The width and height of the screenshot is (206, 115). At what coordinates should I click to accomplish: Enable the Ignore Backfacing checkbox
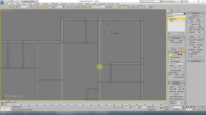[x=169, y=61]
